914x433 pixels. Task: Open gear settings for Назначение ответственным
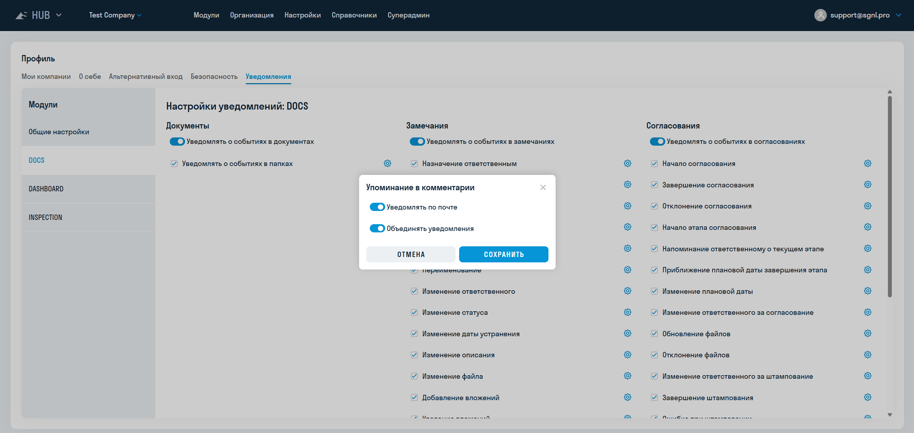point(627,163)
